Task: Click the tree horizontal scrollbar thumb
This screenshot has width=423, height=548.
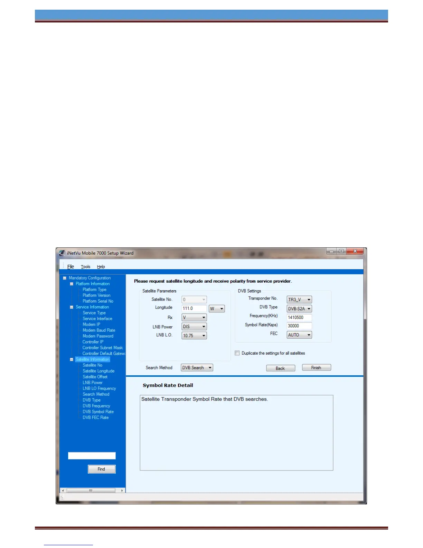Action: (91, 491)
